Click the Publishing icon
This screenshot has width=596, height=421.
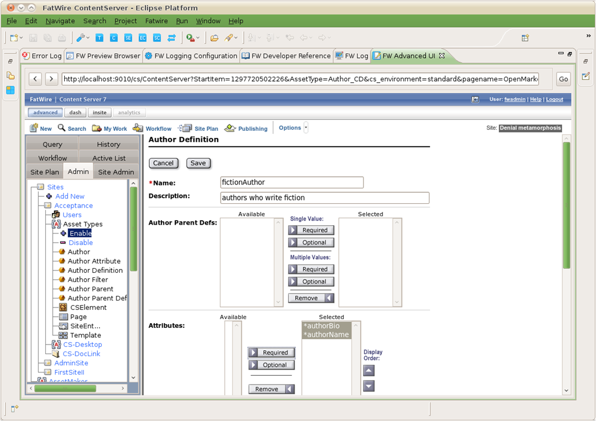[230, 128]
